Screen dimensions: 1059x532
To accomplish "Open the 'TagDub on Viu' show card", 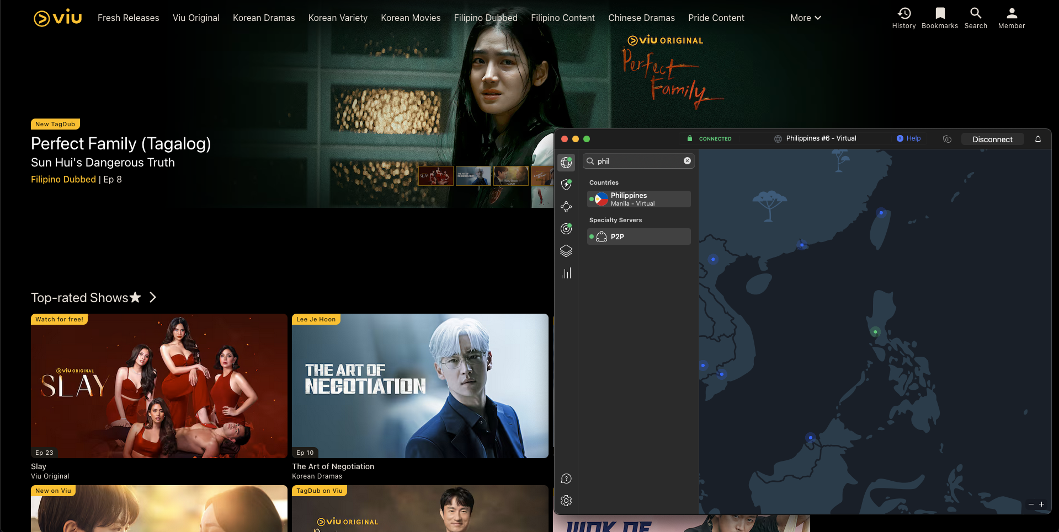I will tap(420, 509).
